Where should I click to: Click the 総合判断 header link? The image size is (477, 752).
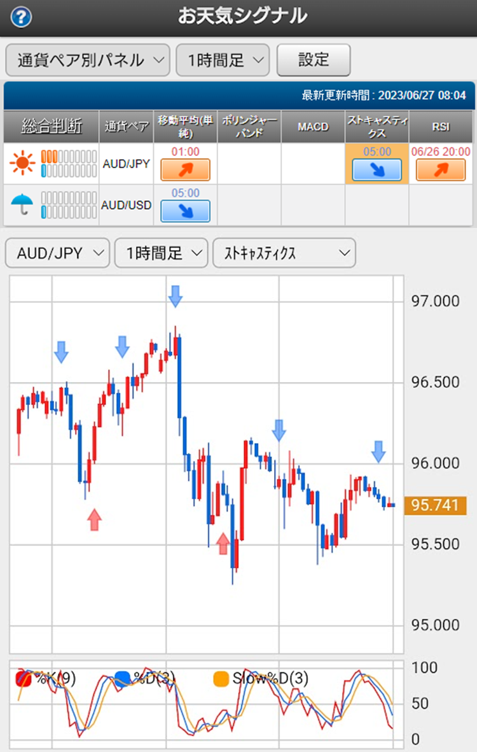(x=52, y=126)
